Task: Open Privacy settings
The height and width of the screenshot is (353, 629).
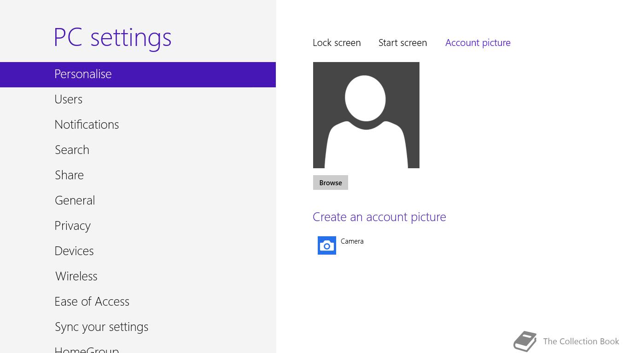Action: (138, 226)
